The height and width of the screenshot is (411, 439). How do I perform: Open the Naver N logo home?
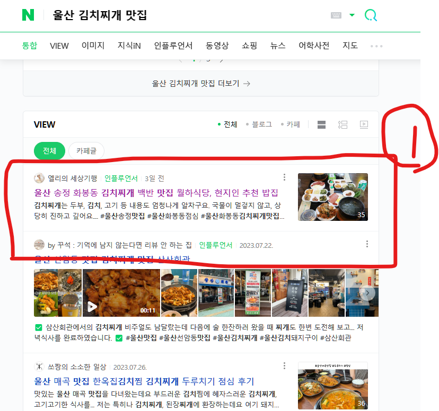[x=28, y=15]
